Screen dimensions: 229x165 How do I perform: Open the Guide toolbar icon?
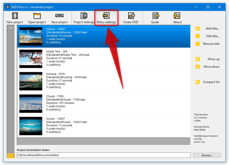(x=156, y=16)
